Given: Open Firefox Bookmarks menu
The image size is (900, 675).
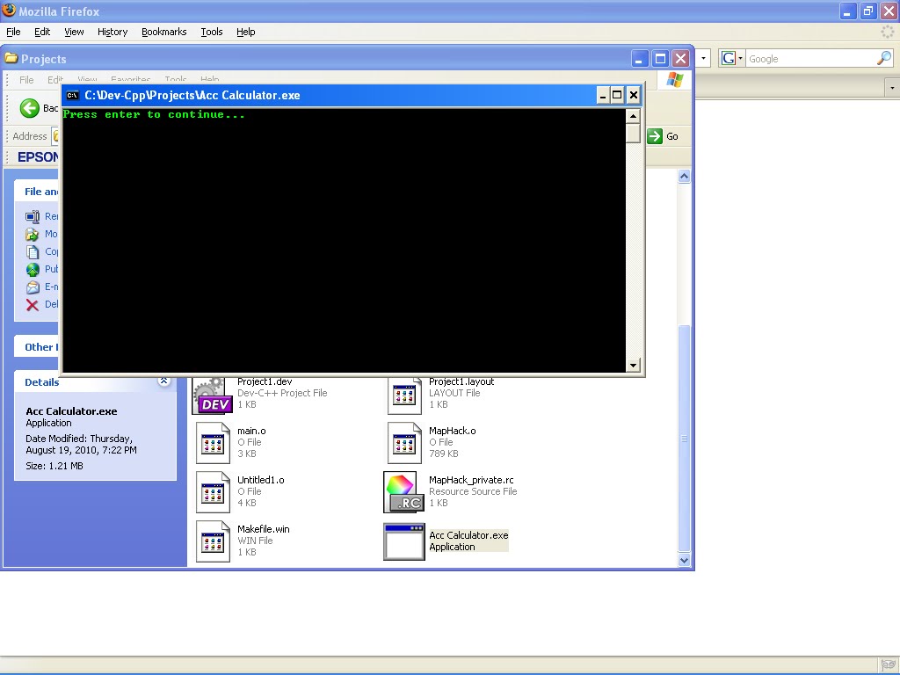Looking at the screenshot, I should [164, 32].
